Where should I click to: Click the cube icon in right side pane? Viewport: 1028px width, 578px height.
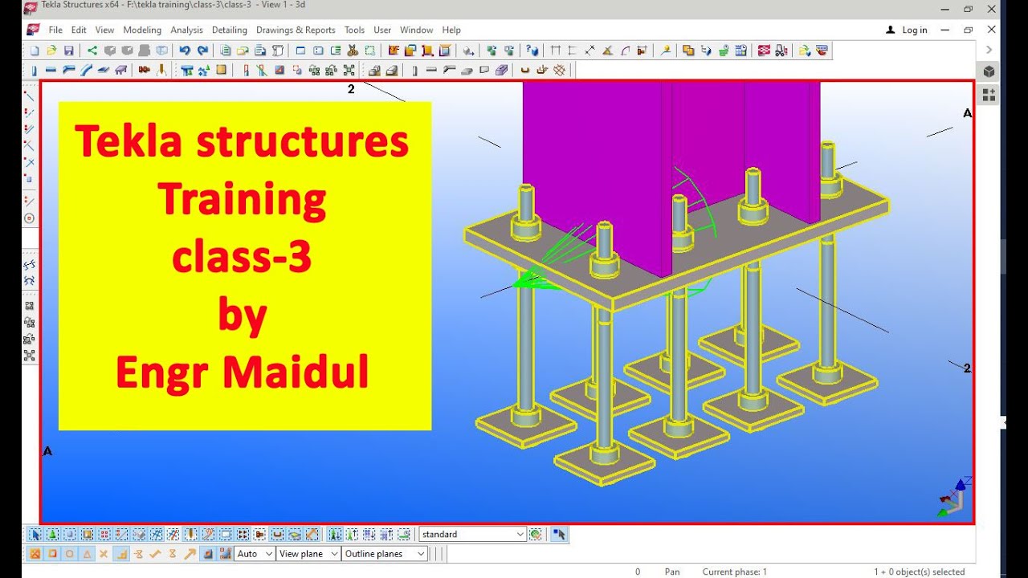pyautogui.click(x=989, y=71)
